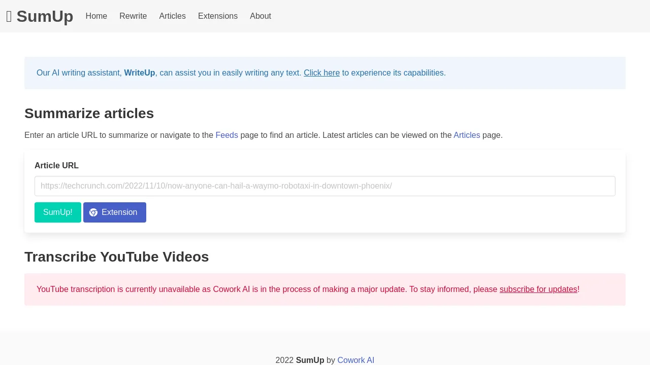Click the Chrome icon on Extension button
Image resolution: width=650 pixels, height=365 pixels.
point(93,212)
